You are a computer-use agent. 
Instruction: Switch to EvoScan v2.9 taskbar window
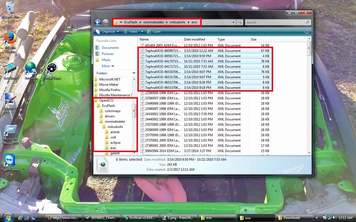point(141,218)
